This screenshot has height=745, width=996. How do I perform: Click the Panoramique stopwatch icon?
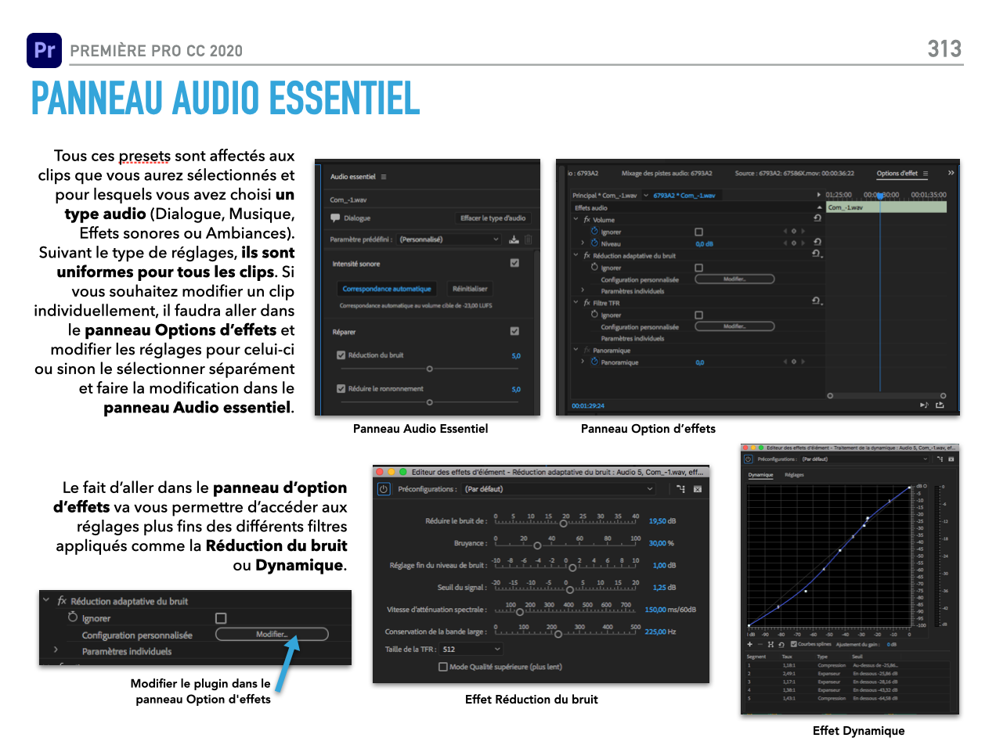click(x=594, y=362)
